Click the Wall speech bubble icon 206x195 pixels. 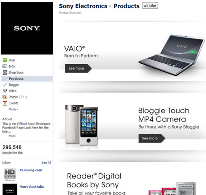pyautogui.click(x=5, y=60)
